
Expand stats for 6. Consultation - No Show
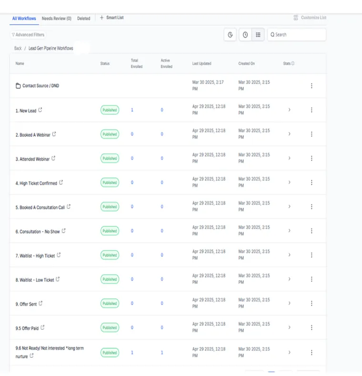point(289,231)
